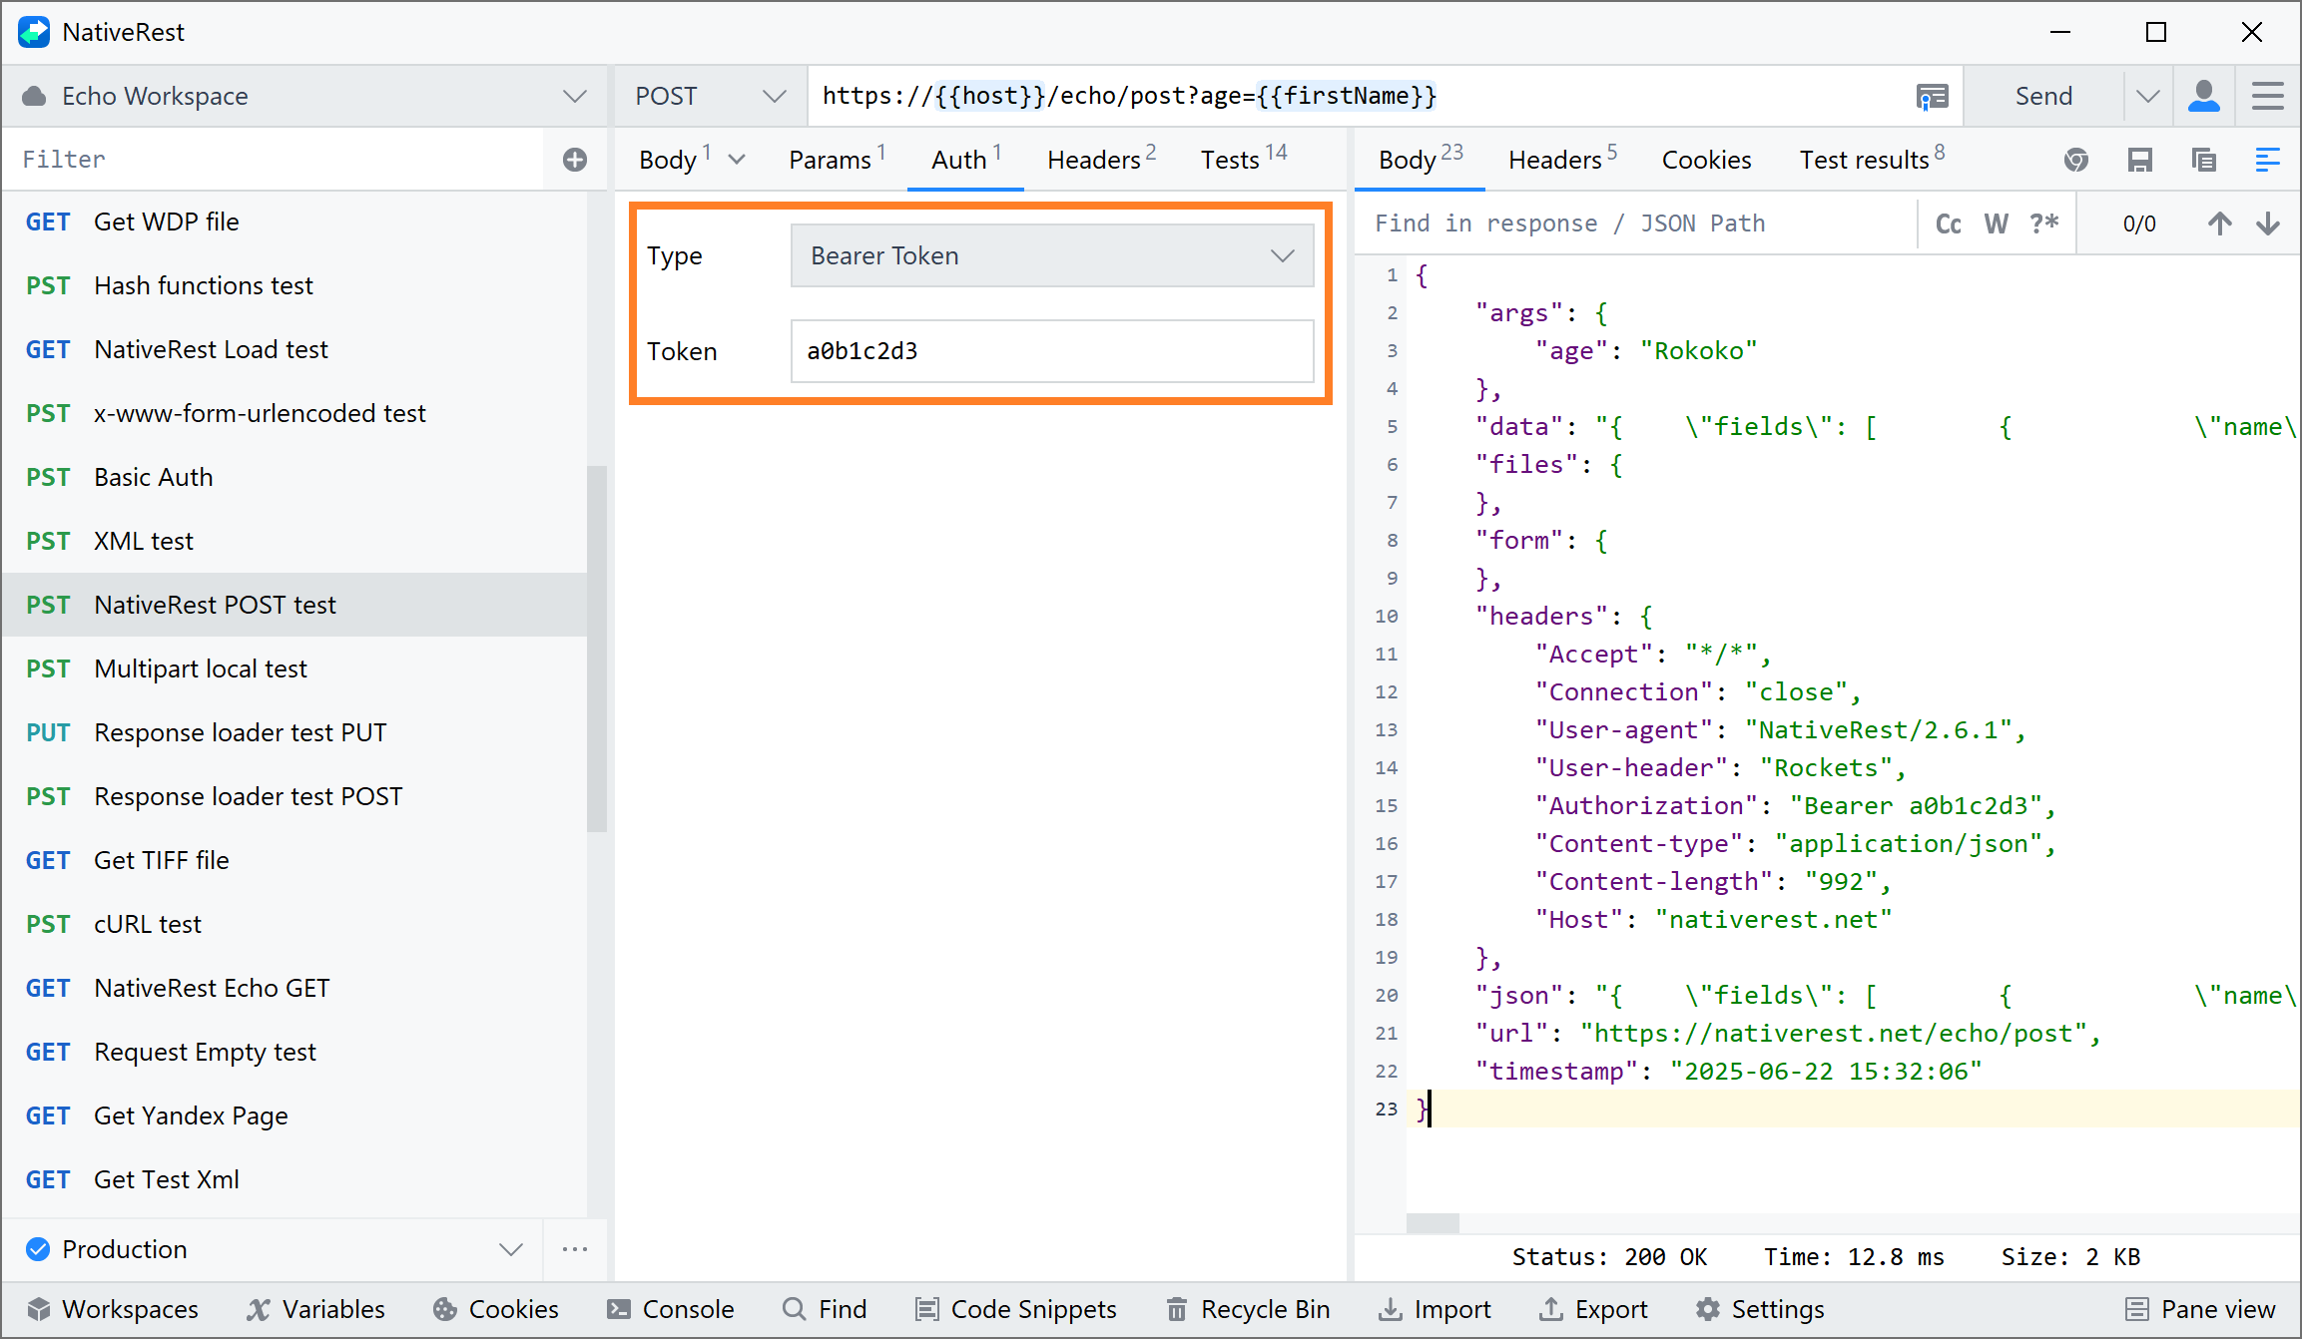Open the Console
The image size is (2302, 1339).
tap(671, 1309)
